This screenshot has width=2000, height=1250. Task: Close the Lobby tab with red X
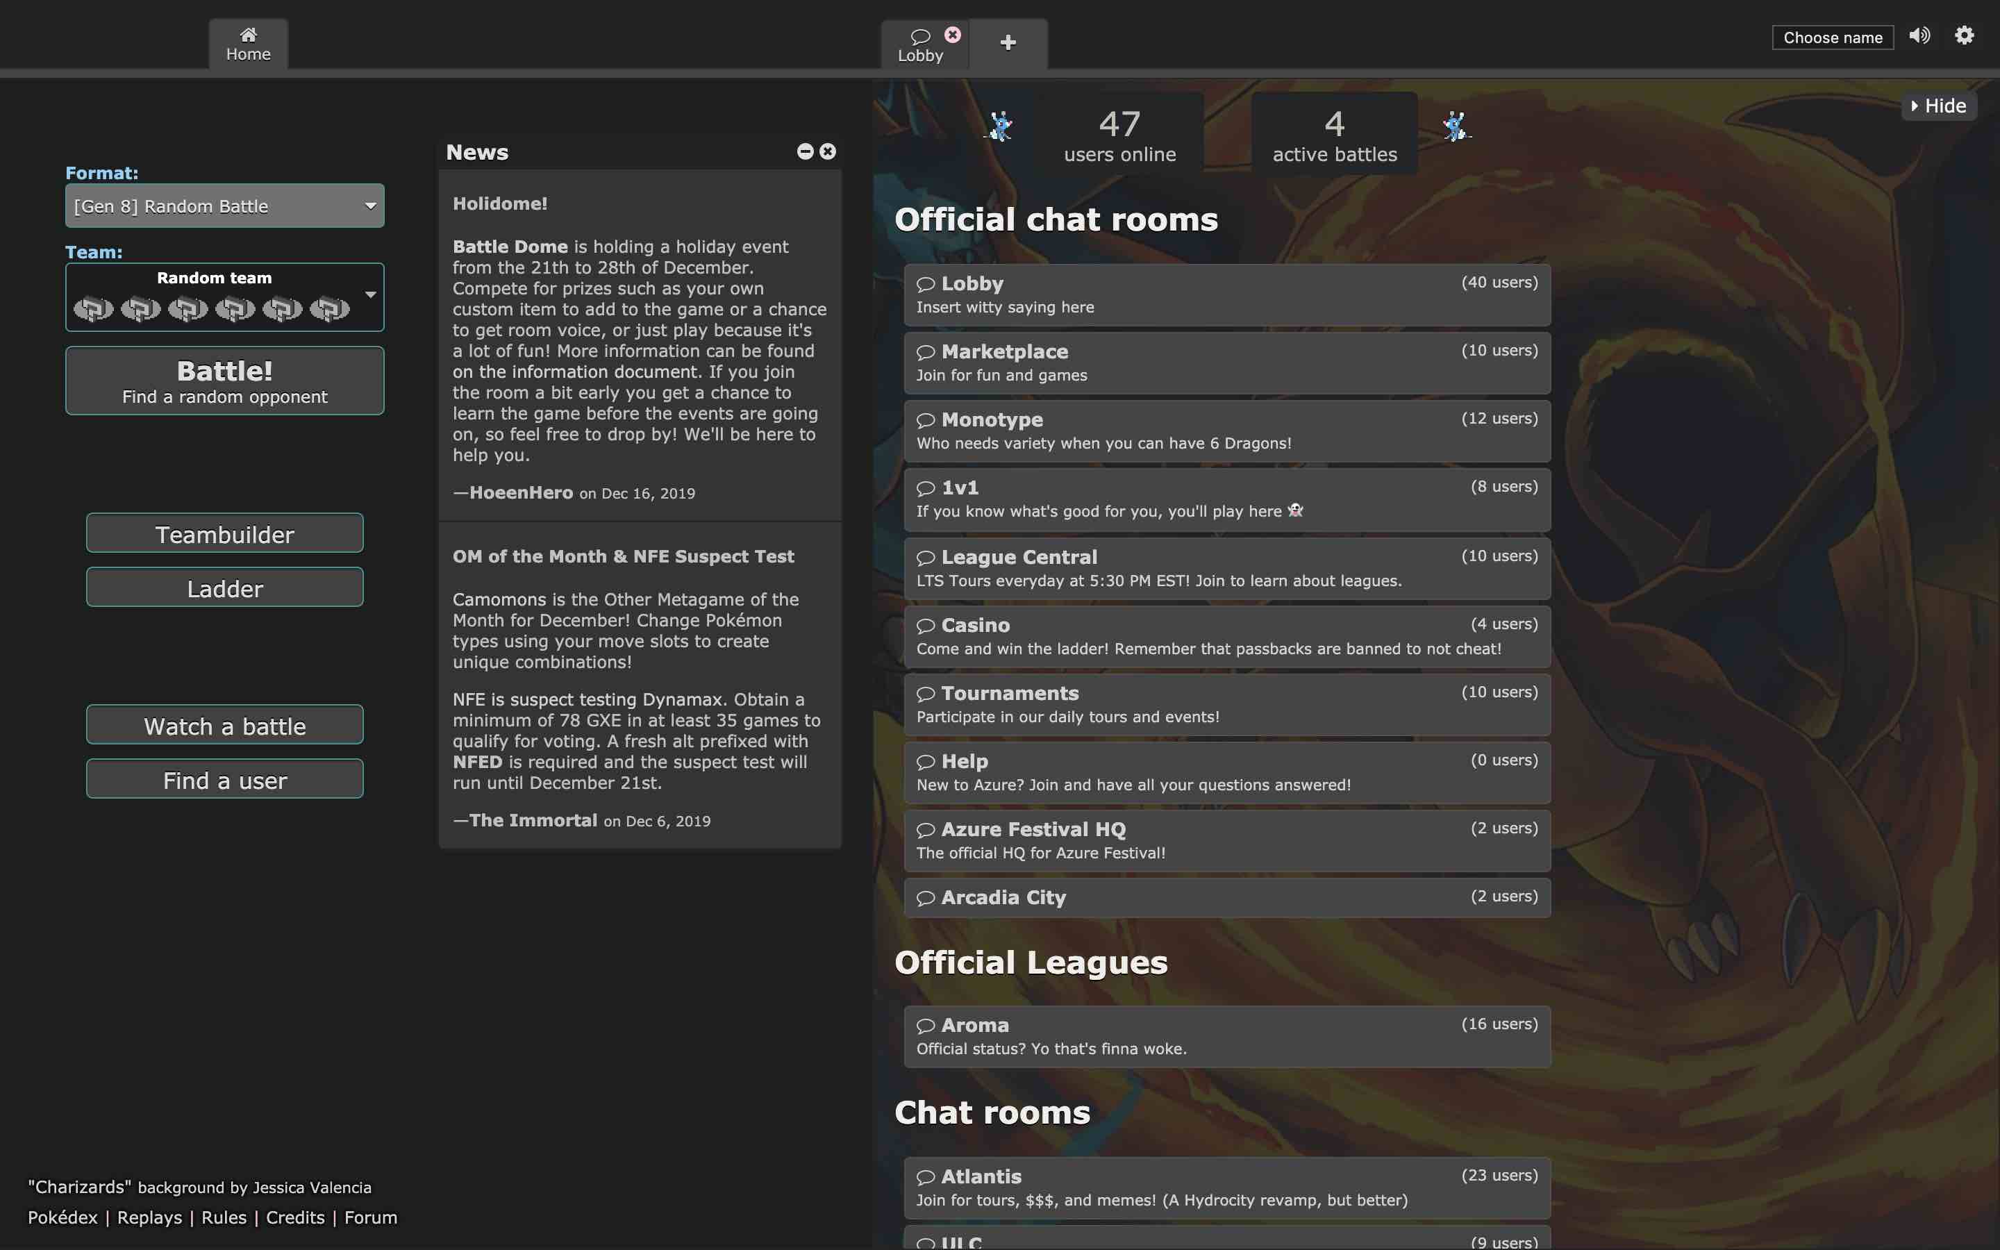tap(952, 35)
